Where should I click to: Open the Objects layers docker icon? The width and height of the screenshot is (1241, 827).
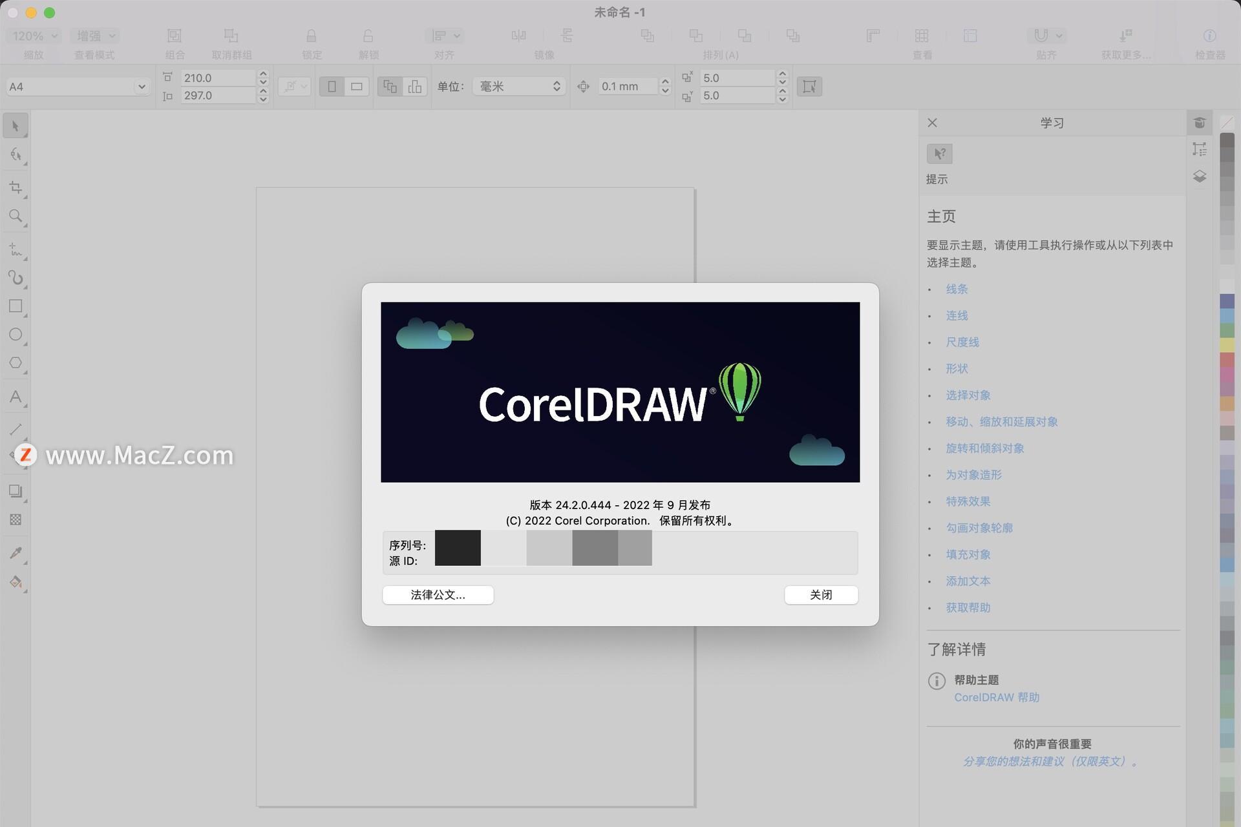[x=1200, y=176]
